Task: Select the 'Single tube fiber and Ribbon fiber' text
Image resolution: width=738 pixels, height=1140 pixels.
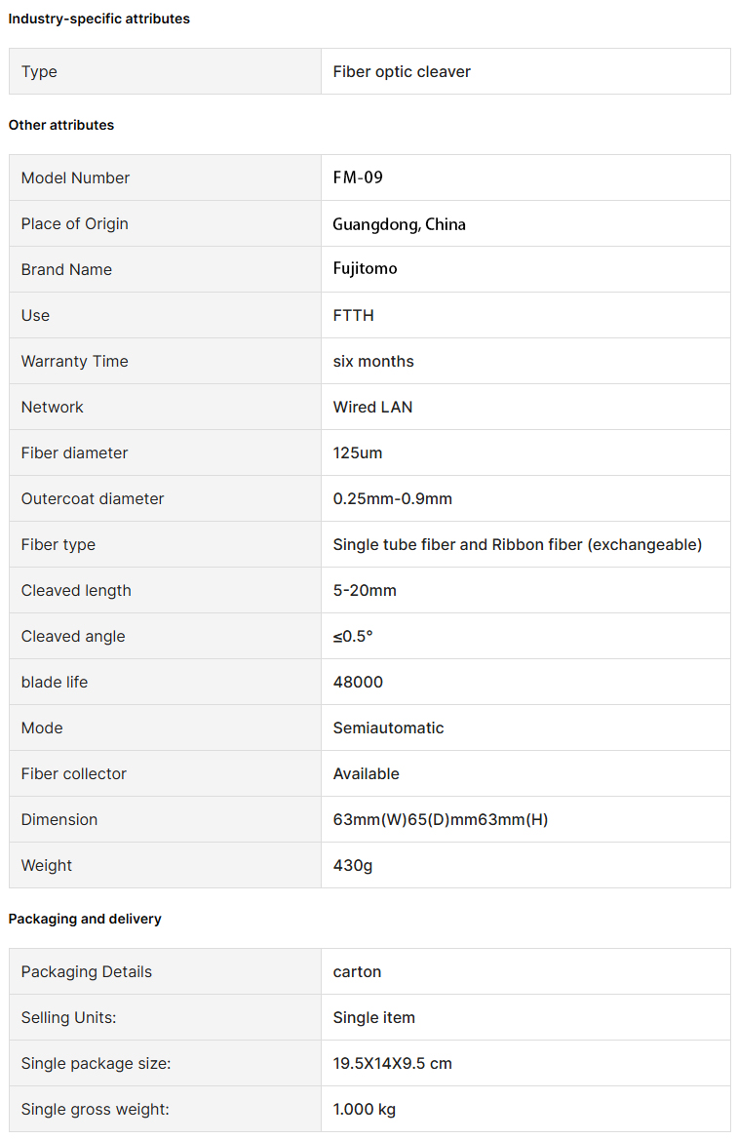Action: pyautogui.click(x=457, y=544)
